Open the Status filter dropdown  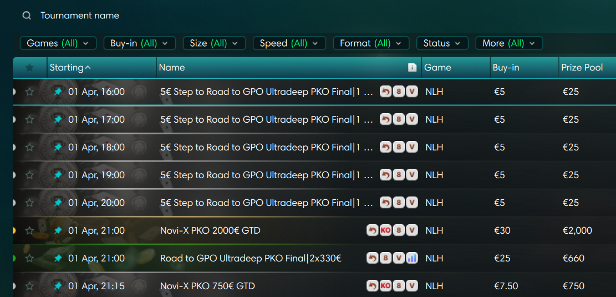point(442,43)
